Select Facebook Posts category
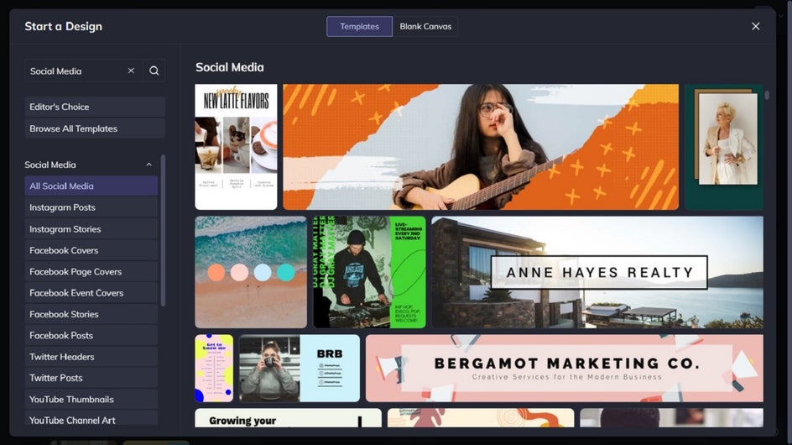 coord(91,335)
